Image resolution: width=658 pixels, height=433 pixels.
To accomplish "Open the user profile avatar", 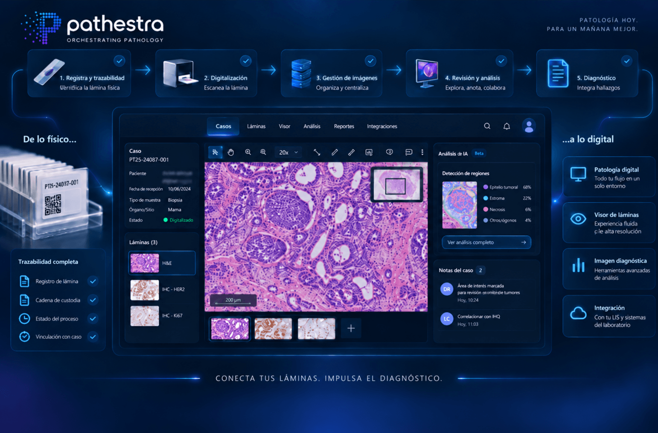I will (529, 126).
